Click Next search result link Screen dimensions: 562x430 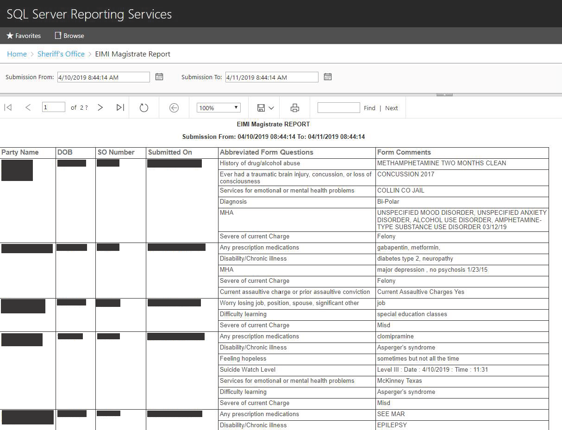pyautogui.click(x=391, y=108)
